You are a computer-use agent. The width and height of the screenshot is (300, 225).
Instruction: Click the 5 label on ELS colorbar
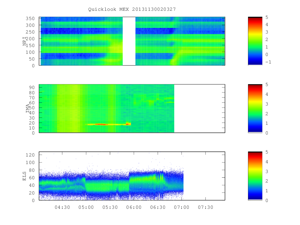[x=267, y=152]
